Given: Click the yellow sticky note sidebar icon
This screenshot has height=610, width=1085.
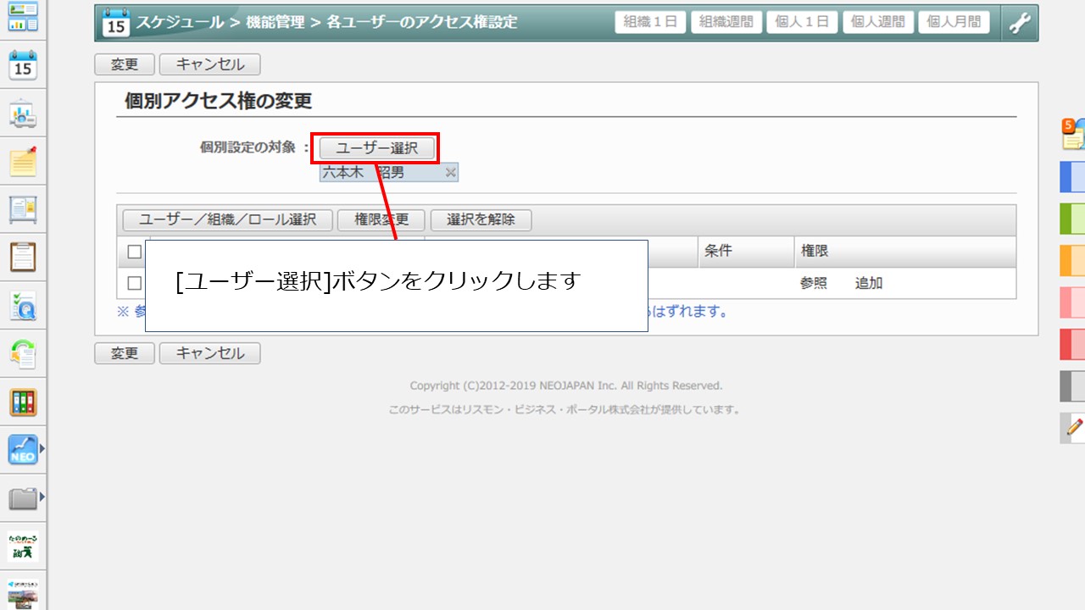Looking at the screenshot, I should pos(23,160).
